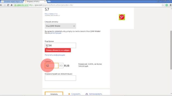Click the Способ оплаты label
Viewport: 172px width, 96px height.
pos(51,22)
